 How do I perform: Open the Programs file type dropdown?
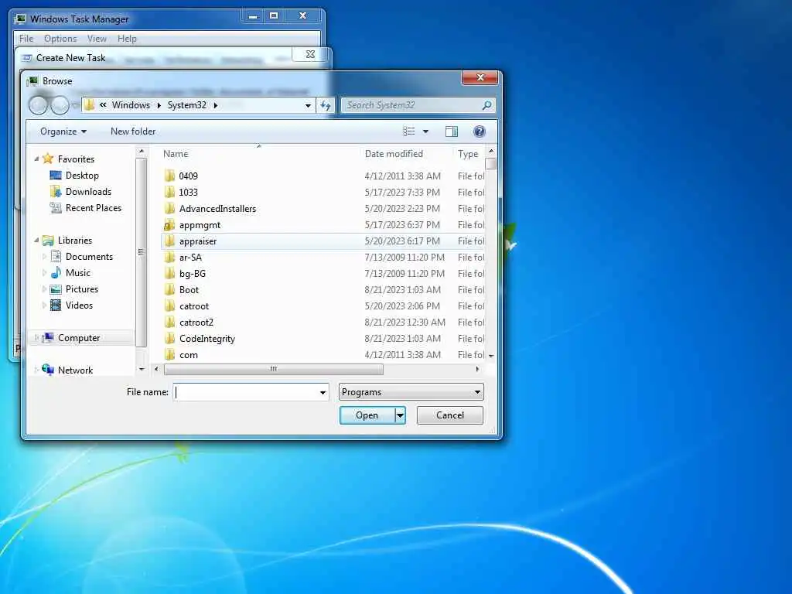click(411, 392)
